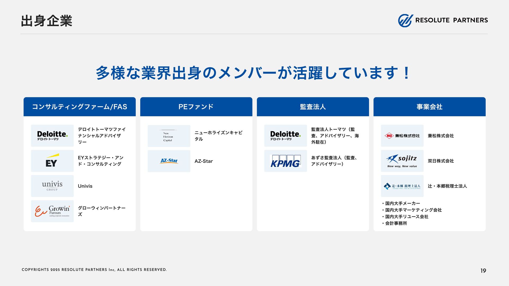This screenshot has height=286, width=509.
Task: Click the Growin' Partners logo
Action: tap(52, 211)
